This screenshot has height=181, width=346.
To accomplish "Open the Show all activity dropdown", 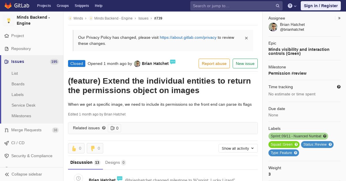I will tap(238, 148).
